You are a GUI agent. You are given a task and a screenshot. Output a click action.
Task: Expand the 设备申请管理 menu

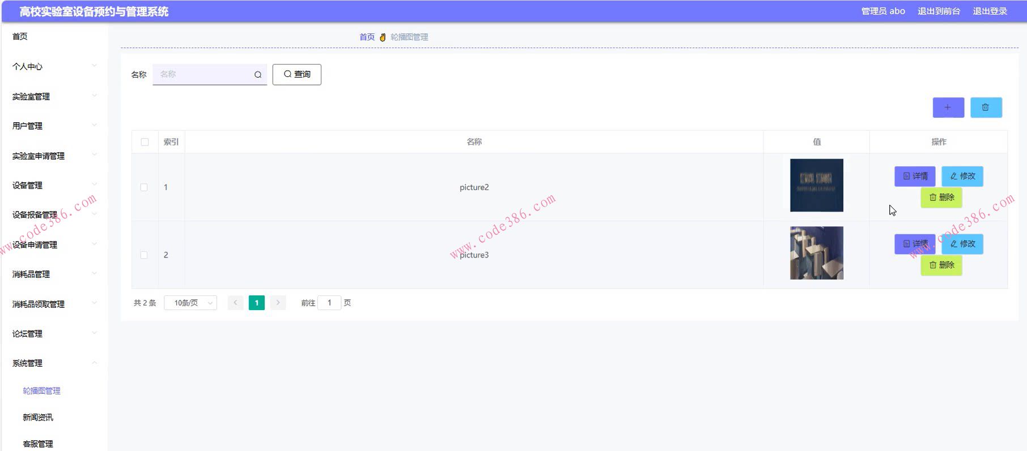click(x=54, y=244)
